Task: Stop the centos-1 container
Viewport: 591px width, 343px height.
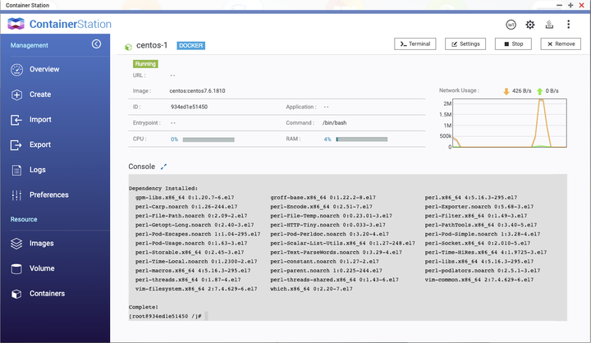Action: 513,44
